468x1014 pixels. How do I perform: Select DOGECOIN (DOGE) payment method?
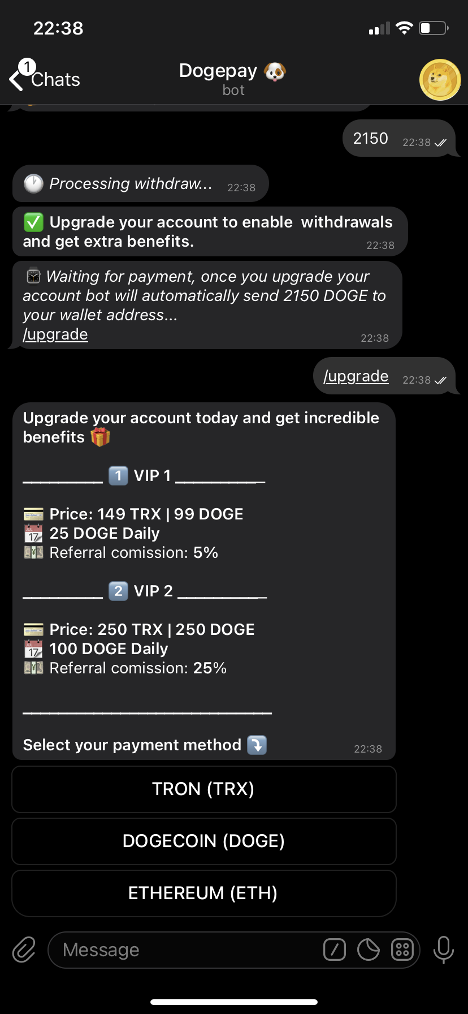[x=203, y=841]
